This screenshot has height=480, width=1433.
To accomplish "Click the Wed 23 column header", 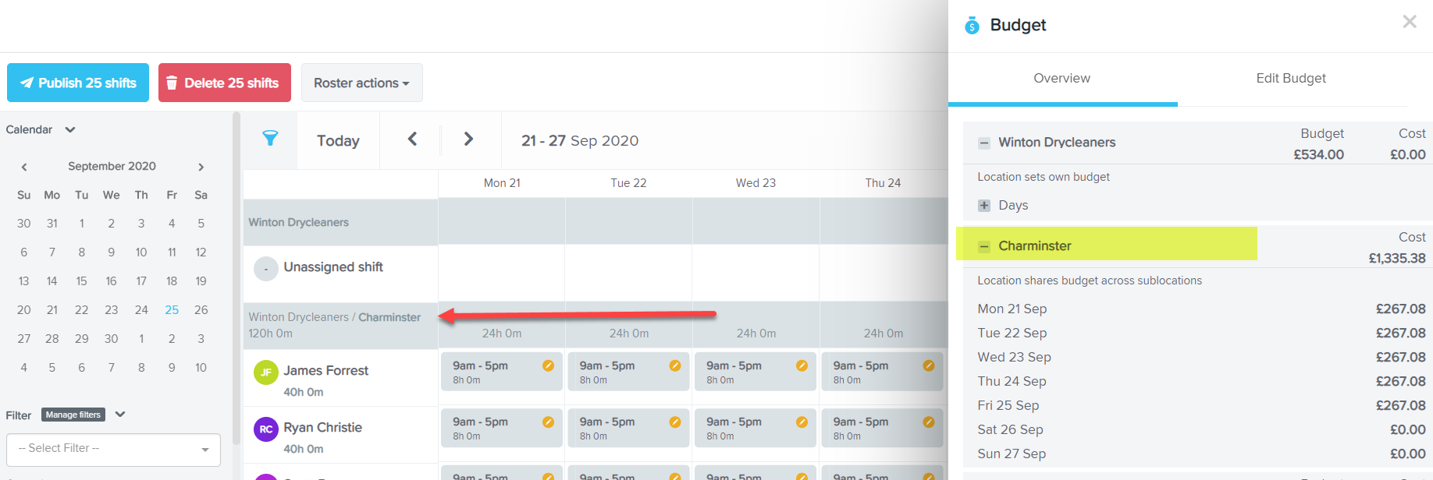I will 756,183.
